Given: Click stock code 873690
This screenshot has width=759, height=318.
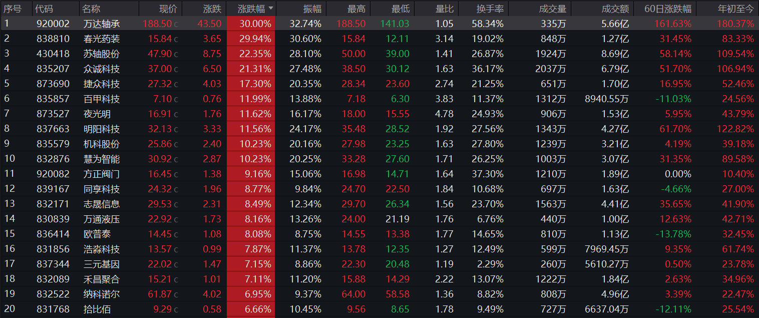Looking at the screenshot, I should point(53,84).
